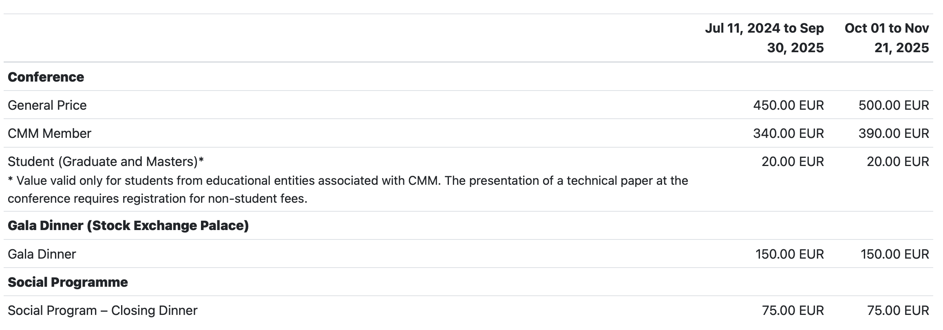Click the Oct 01 to Nov 21 header

(887, 38)
